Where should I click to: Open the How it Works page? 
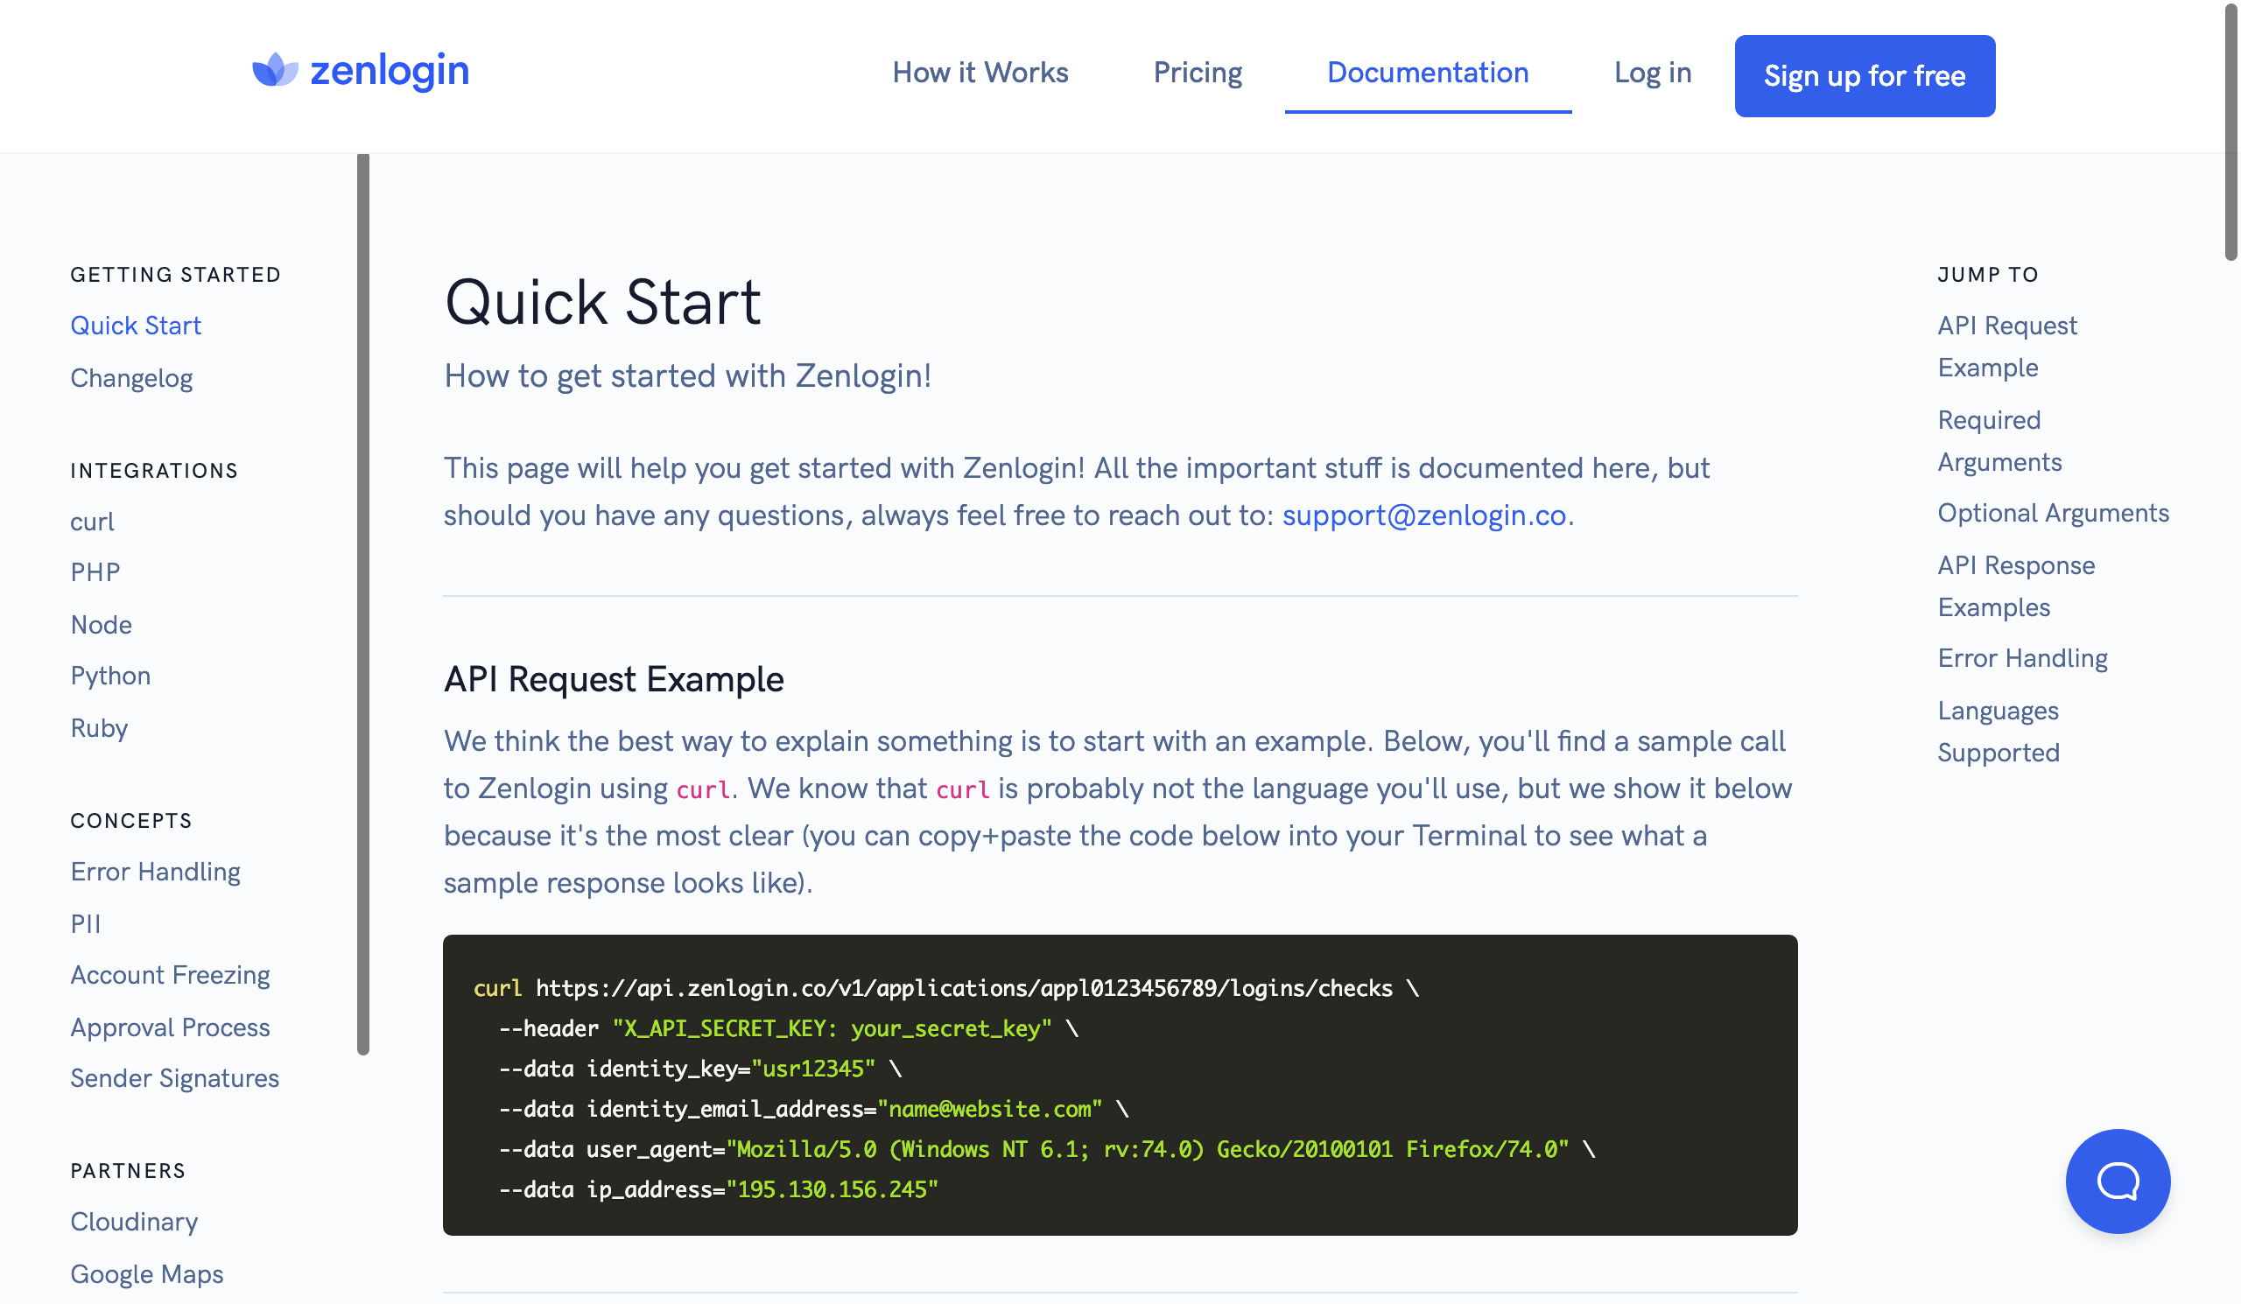[x=980, y=73]
